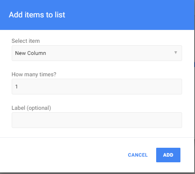Click the New Column combo box

(x=97, y=53)
